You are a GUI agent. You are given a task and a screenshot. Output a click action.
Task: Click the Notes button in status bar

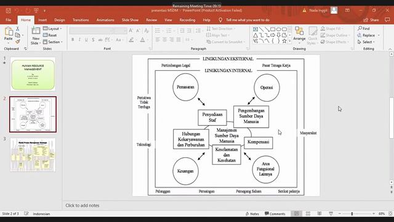(x=252, y=214)
